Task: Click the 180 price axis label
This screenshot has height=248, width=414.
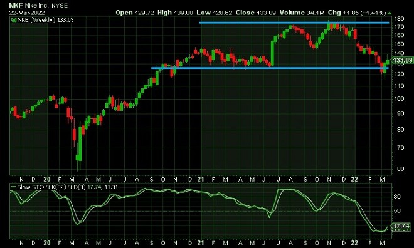Action: click(x=399, y=19)
